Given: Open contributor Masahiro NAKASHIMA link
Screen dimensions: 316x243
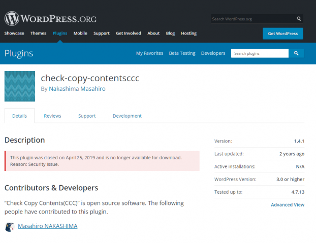Looking at the screenshot, I should click(48, 226).
